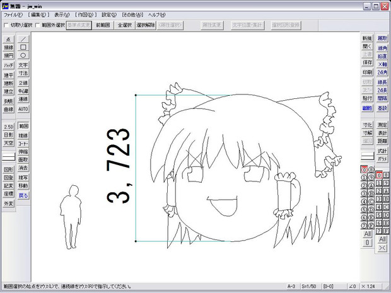Open line attribute bar in right toolbar

coord(367,156)
